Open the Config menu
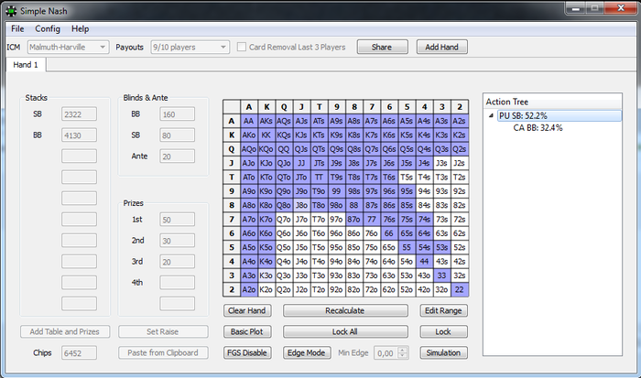The image size is (641, 378). coord(48,28)
